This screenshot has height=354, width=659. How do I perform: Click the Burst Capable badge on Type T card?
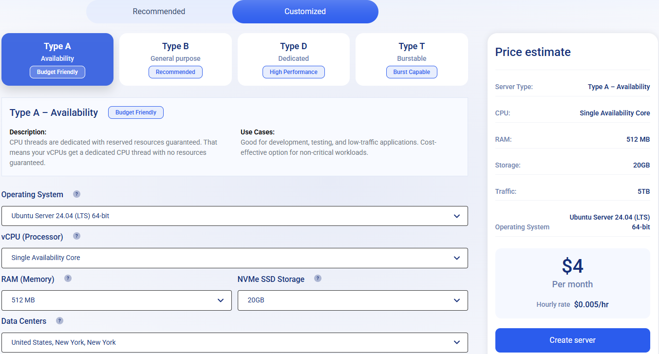coord(412,72)
